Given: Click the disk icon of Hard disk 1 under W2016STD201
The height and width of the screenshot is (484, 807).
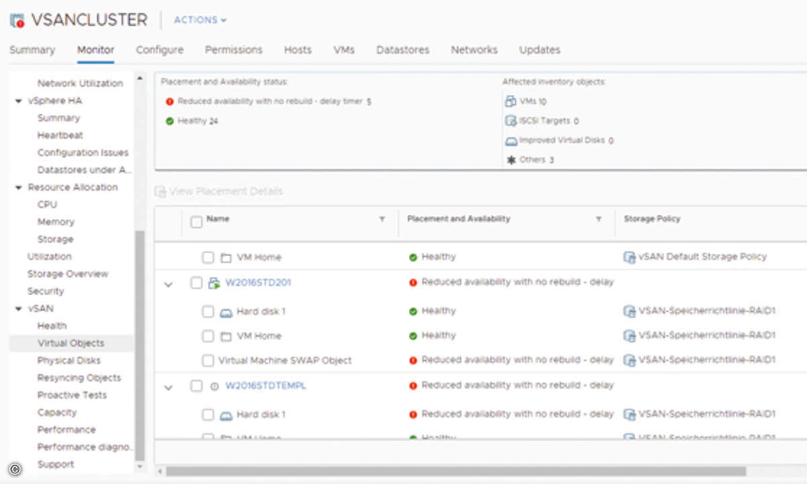Looking at the screenshot, I should 226,312.
